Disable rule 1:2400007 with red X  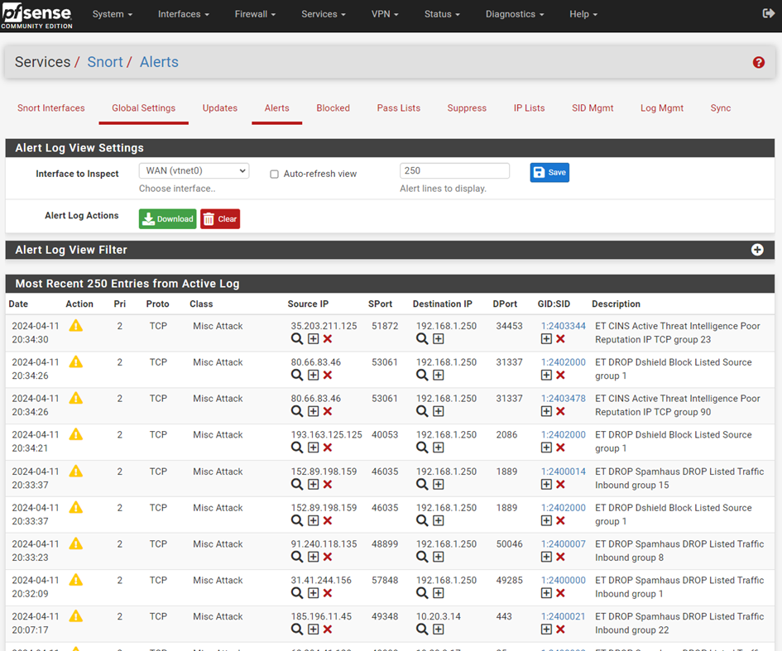click(x=560, y=557)
